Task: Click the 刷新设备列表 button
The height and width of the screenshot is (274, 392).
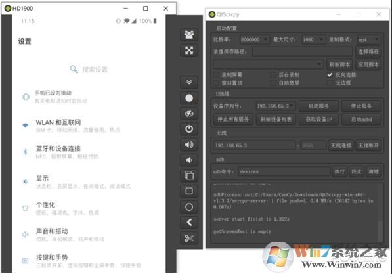Action: (276, 119)
